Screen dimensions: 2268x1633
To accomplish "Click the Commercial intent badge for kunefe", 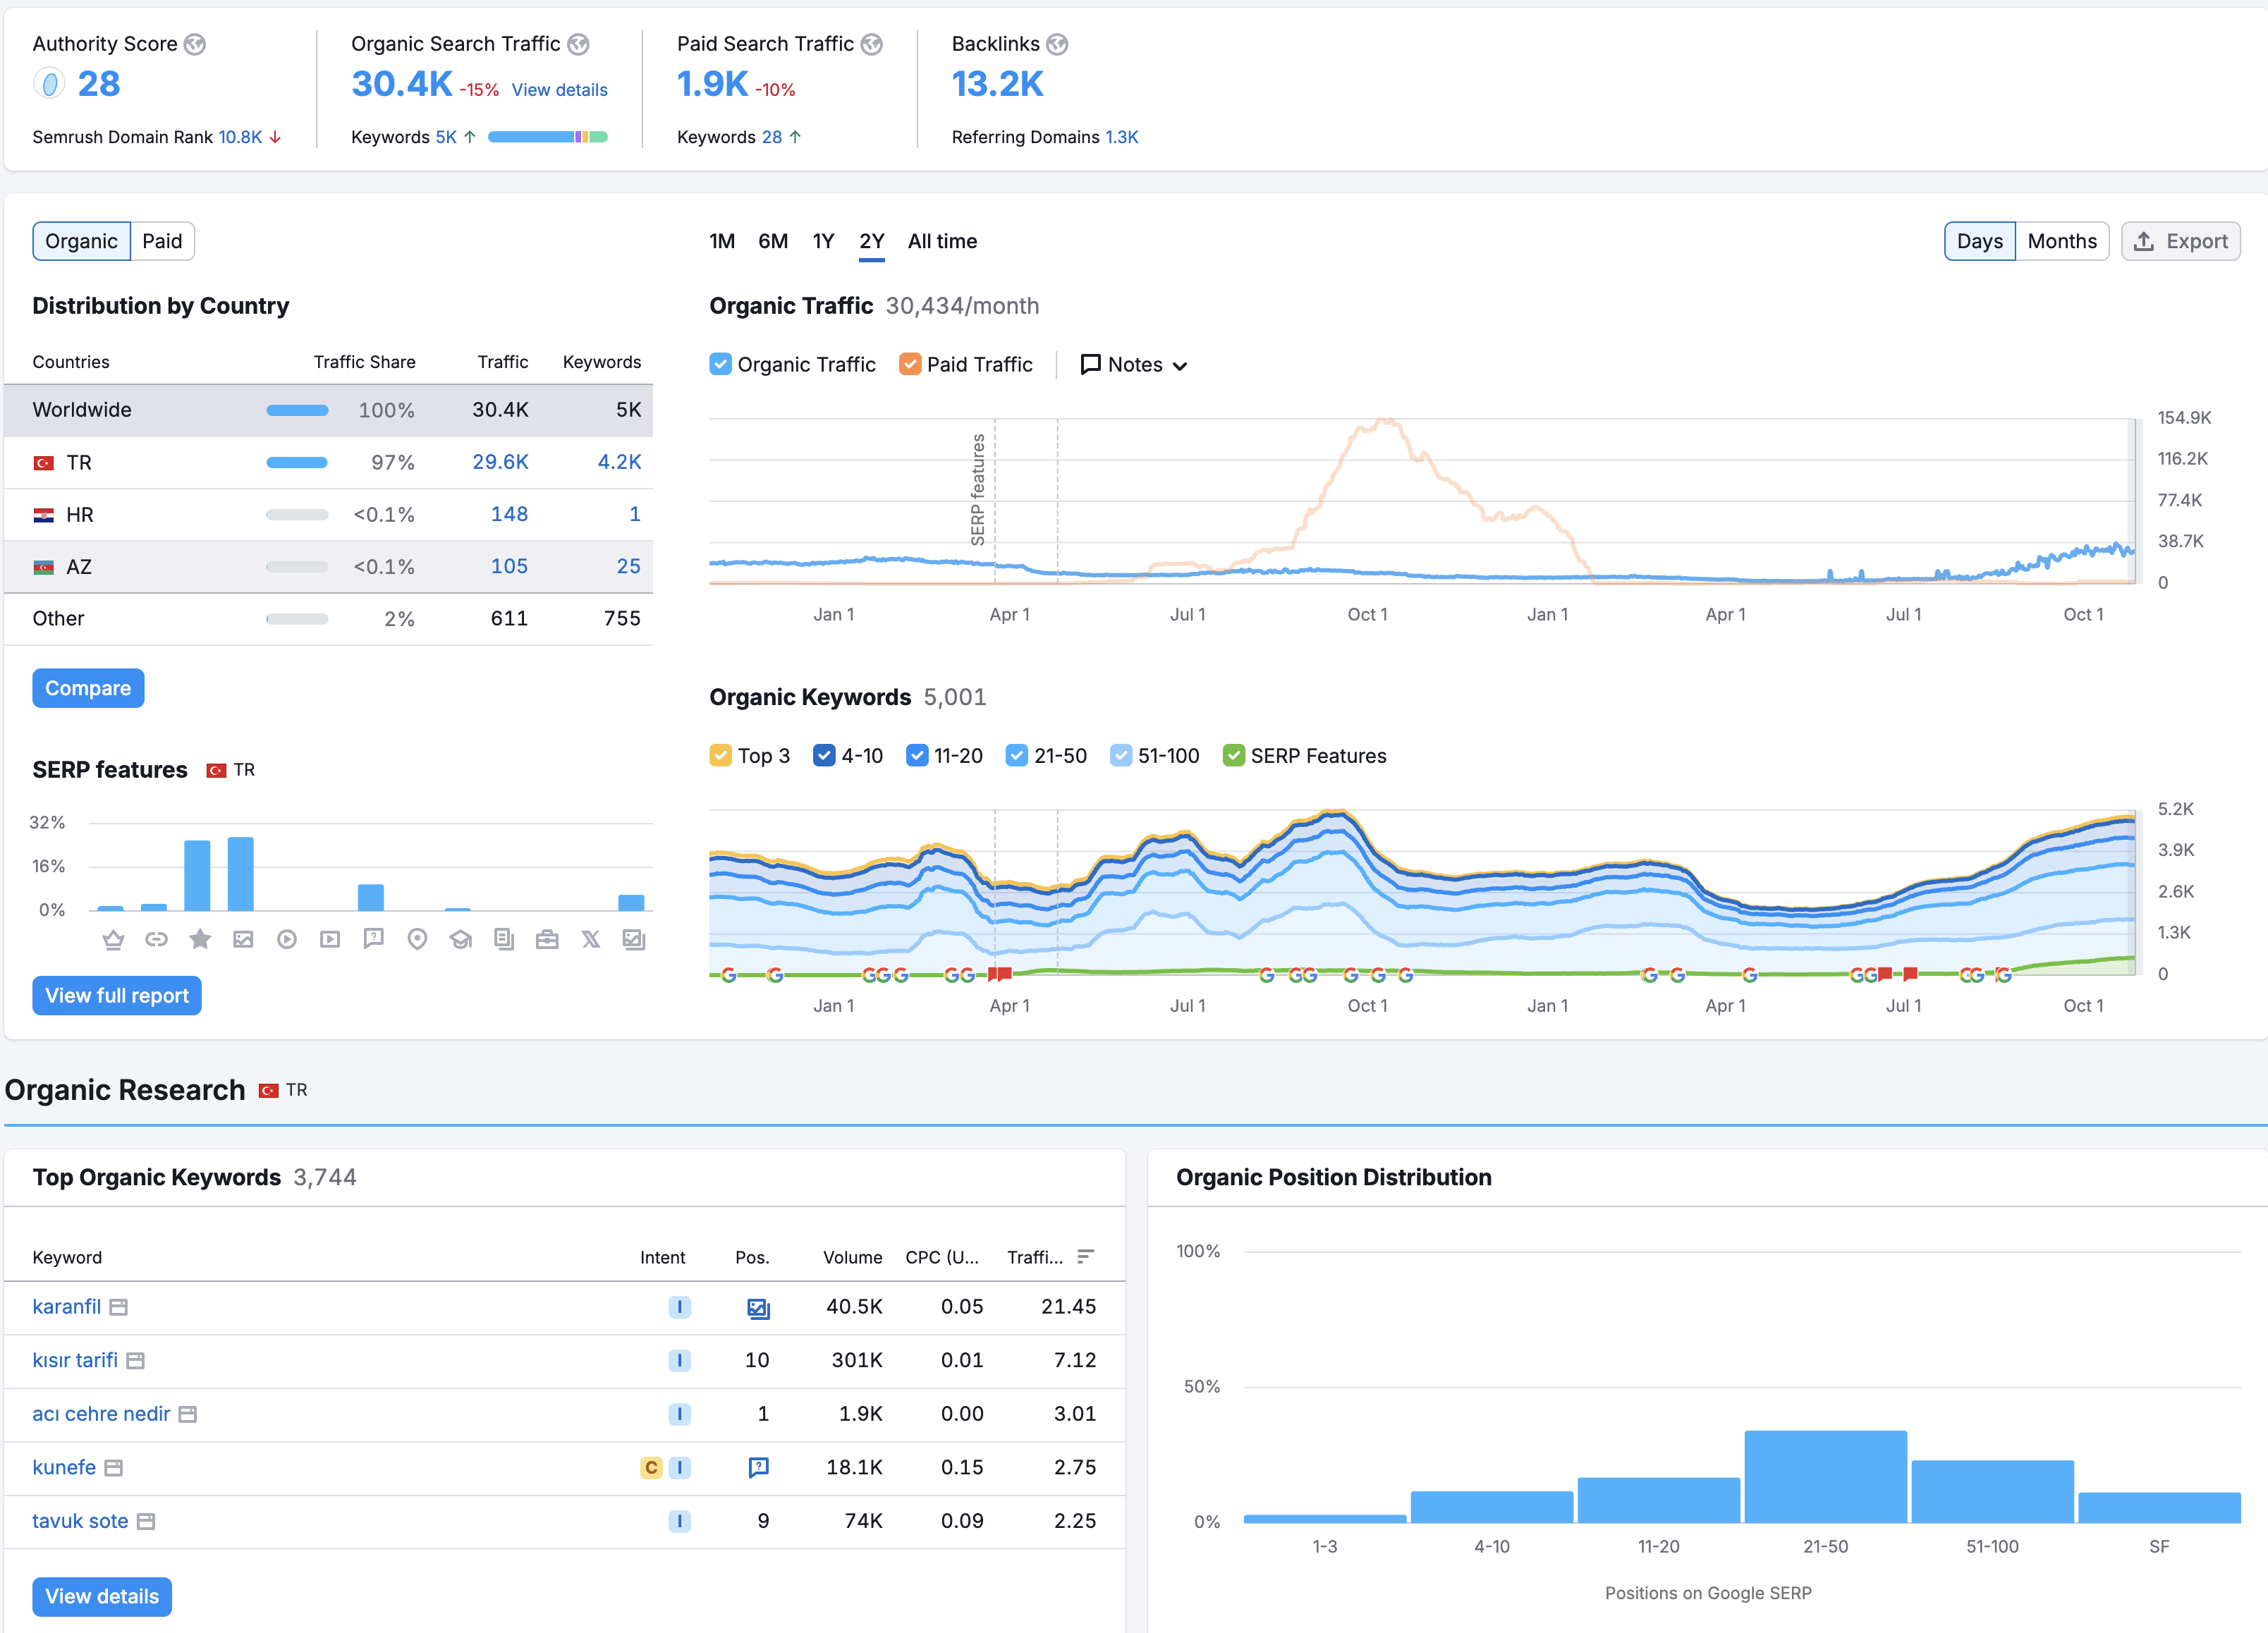I will tap(651, 1468).
